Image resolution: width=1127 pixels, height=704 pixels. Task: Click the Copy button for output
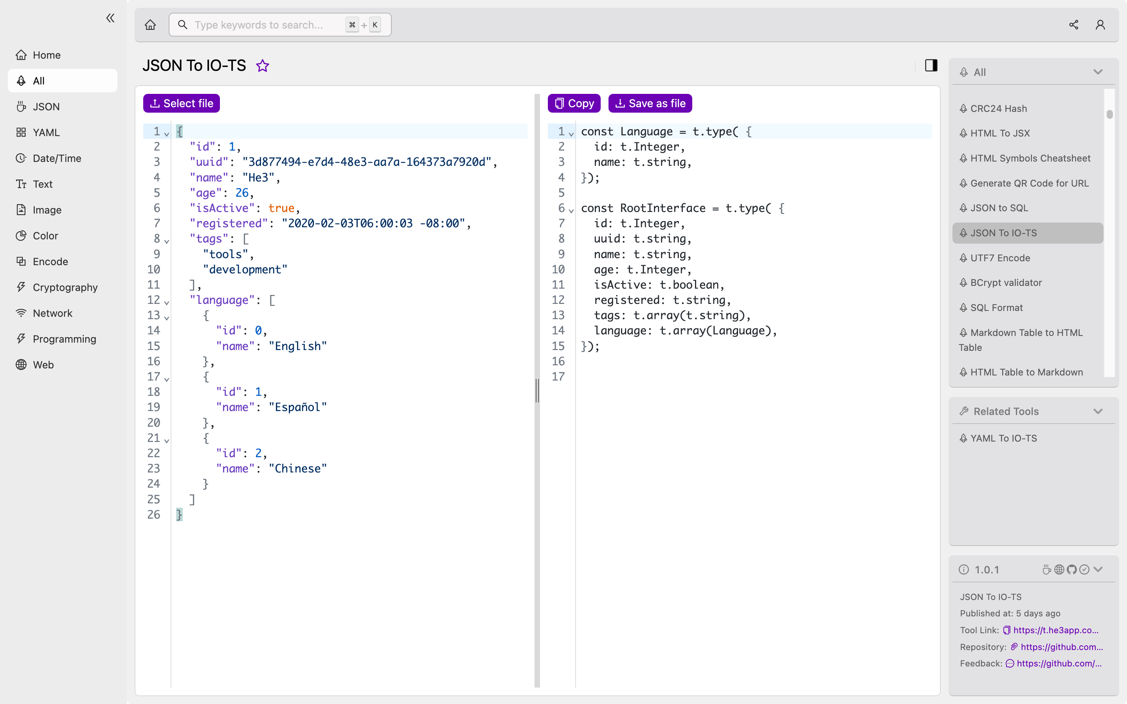[574, 103]
